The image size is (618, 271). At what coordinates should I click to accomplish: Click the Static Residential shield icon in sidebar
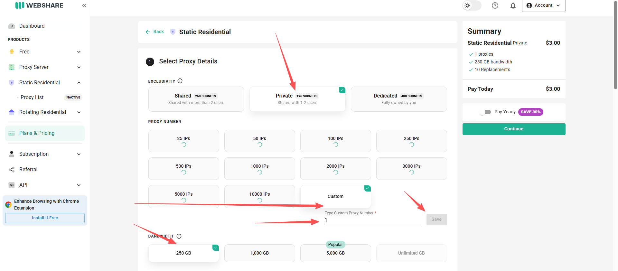[12, 83]
